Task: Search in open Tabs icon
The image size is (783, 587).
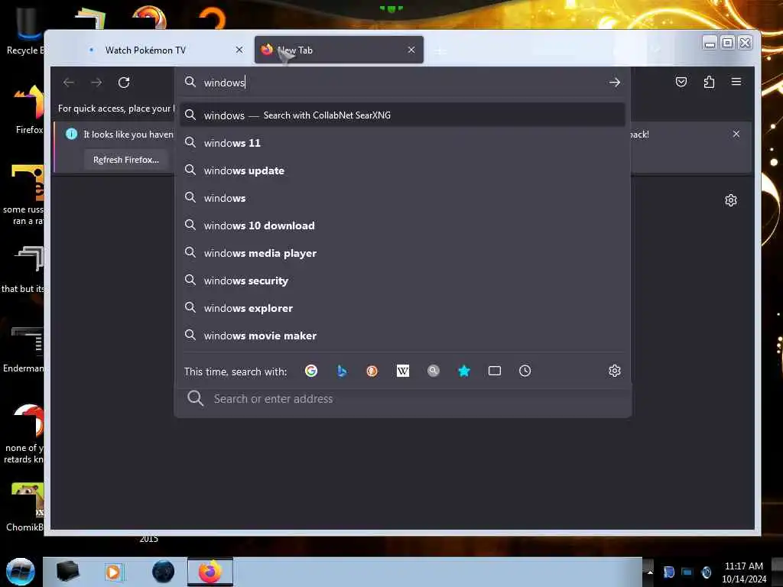Action: pos(495,371)
